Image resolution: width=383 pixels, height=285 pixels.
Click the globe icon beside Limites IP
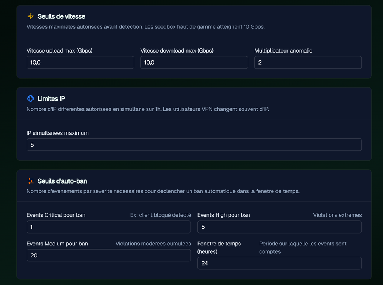[x=31, y=98]
